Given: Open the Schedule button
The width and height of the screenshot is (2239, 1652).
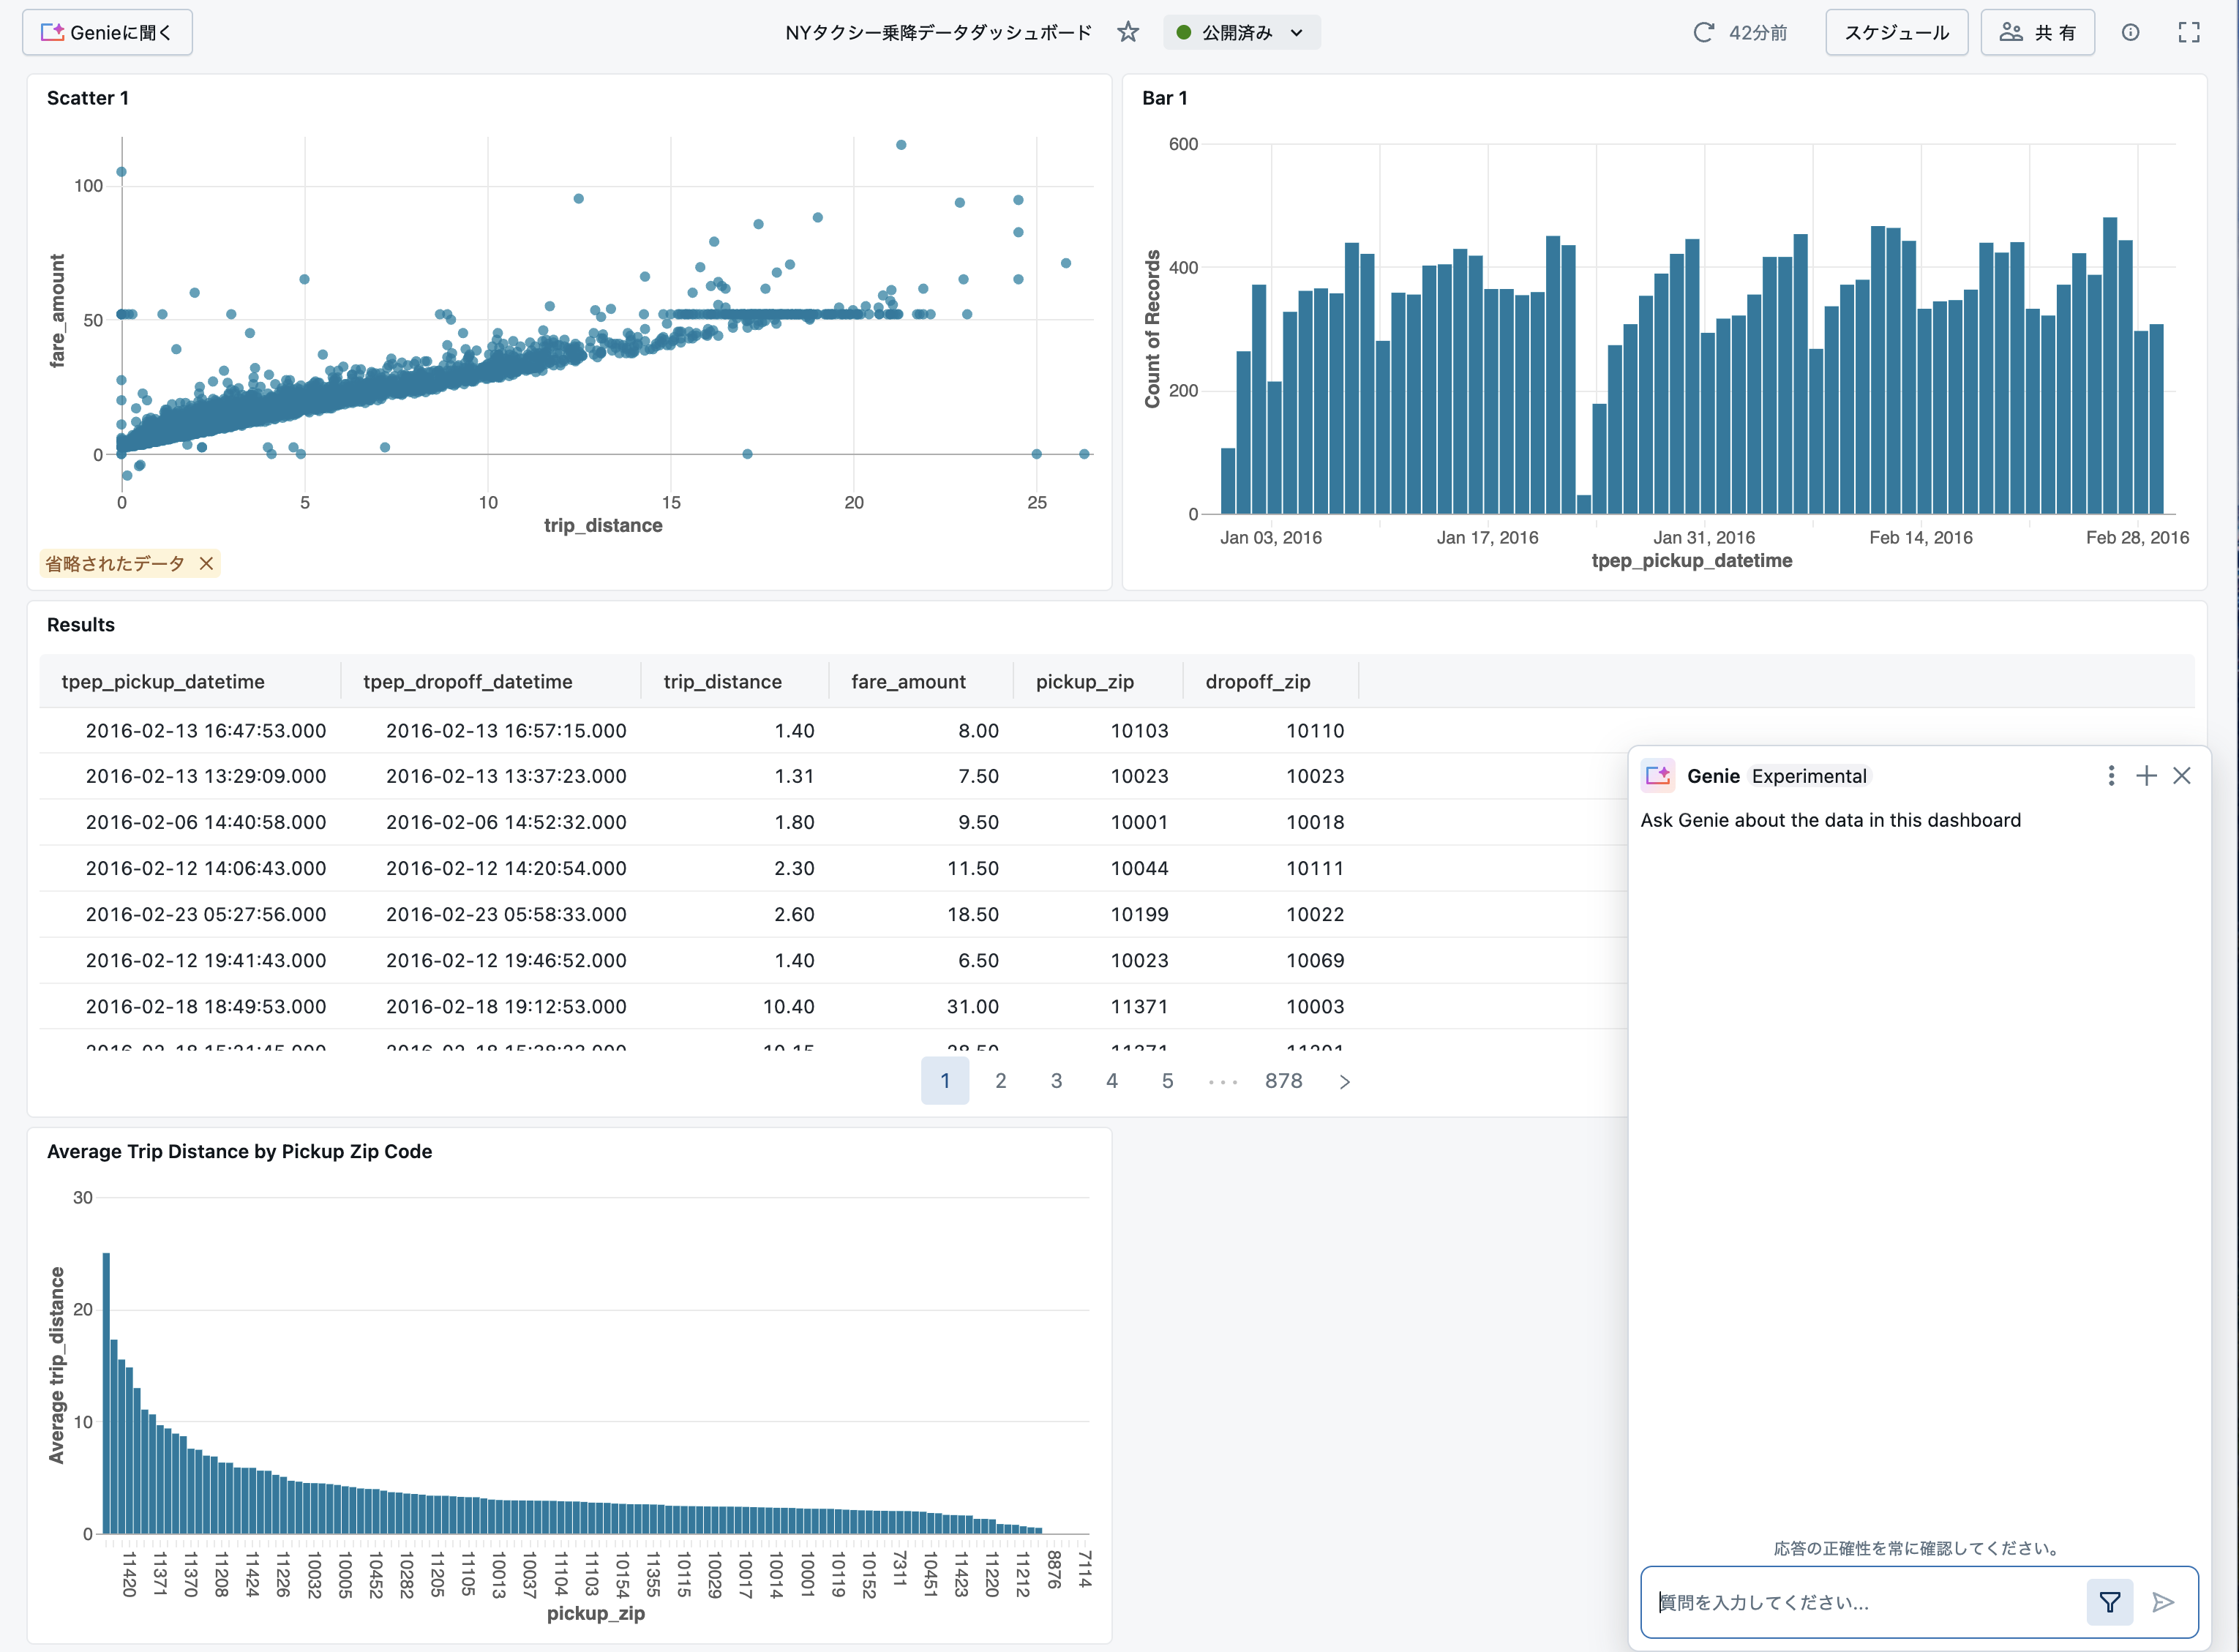Looking at the screenshot, I should coord(1895,33).
